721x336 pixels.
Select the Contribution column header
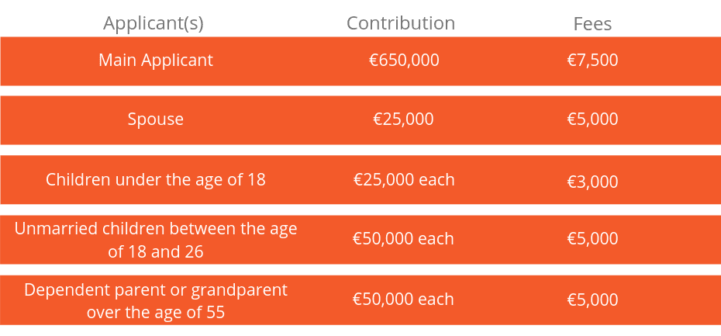(401, 23)
